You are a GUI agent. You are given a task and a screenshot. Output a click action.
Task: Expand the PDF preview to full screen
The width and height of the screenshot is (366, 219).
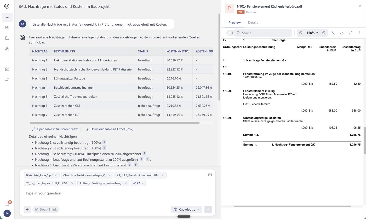(351, 33)
